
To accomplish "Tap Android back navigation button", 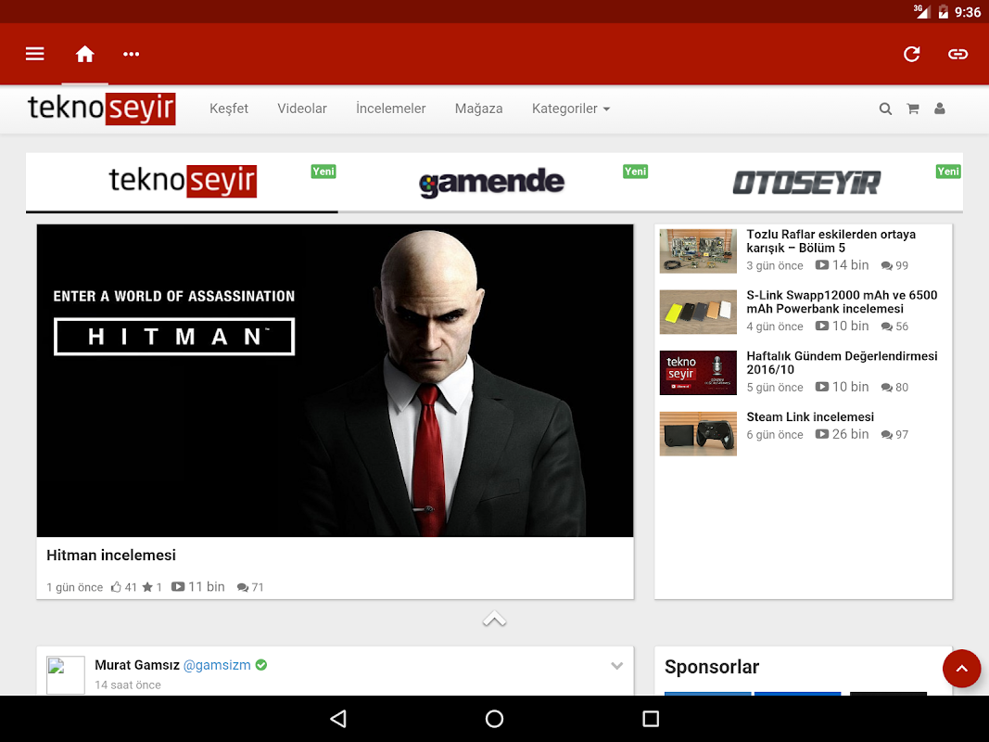I will [x=338, y=719].
